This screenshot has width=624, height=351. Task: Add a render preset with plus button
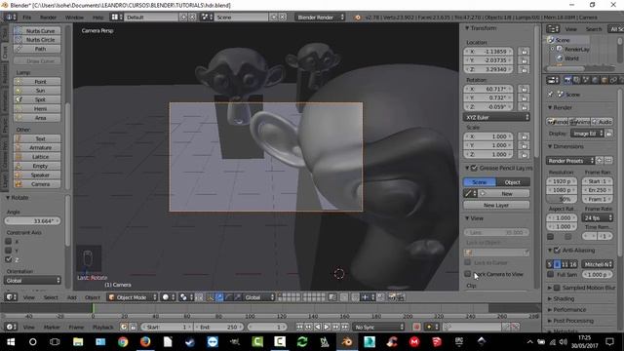pyautogui.click(x=600, y=160)
